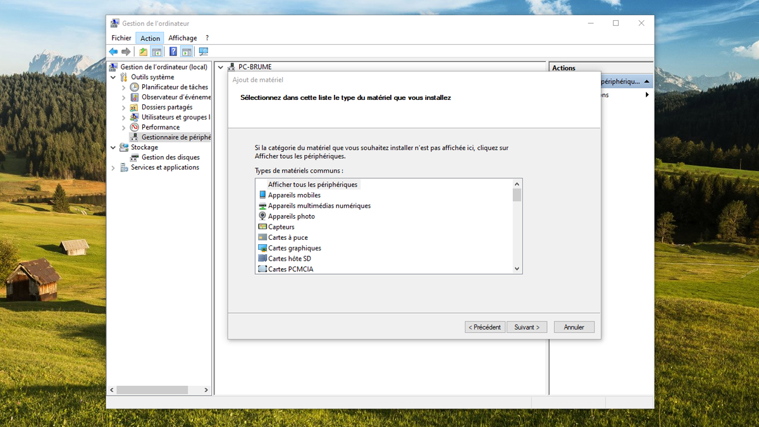Viewport: 759px width, 427px height.
Task: Open the Fichier menu
Action: [x=121, y=38]
